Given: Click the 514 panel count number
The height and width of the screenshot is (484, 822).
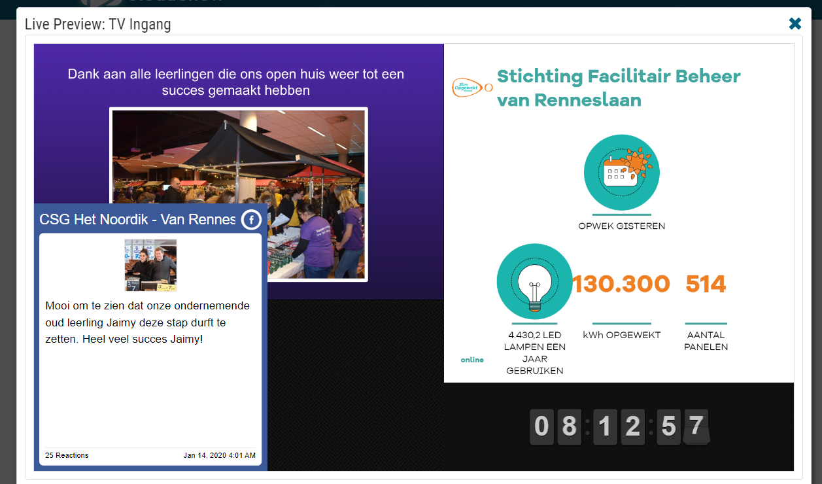Looking at the screenshot, I should [706, 285].
